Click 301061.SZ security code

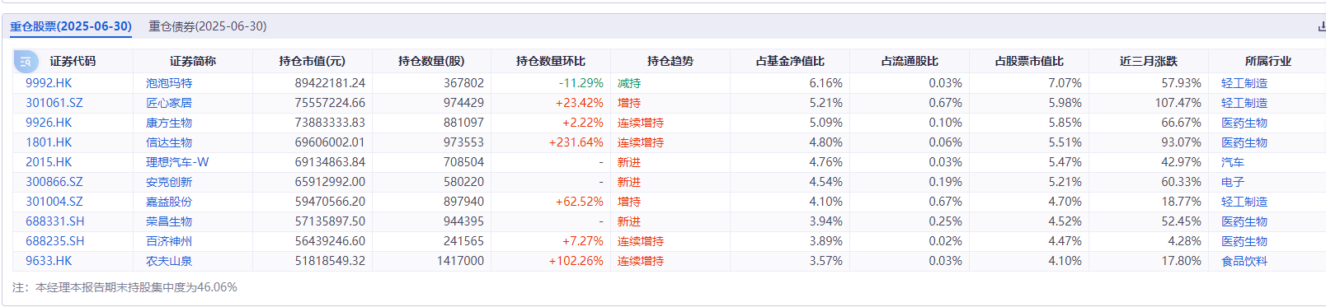pyautogui.click(x=54, y=103)
